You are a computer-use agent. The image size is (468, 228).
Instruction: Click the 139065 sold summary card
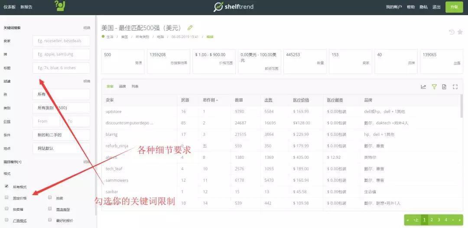pyautogui.click(x=442, y=61)
